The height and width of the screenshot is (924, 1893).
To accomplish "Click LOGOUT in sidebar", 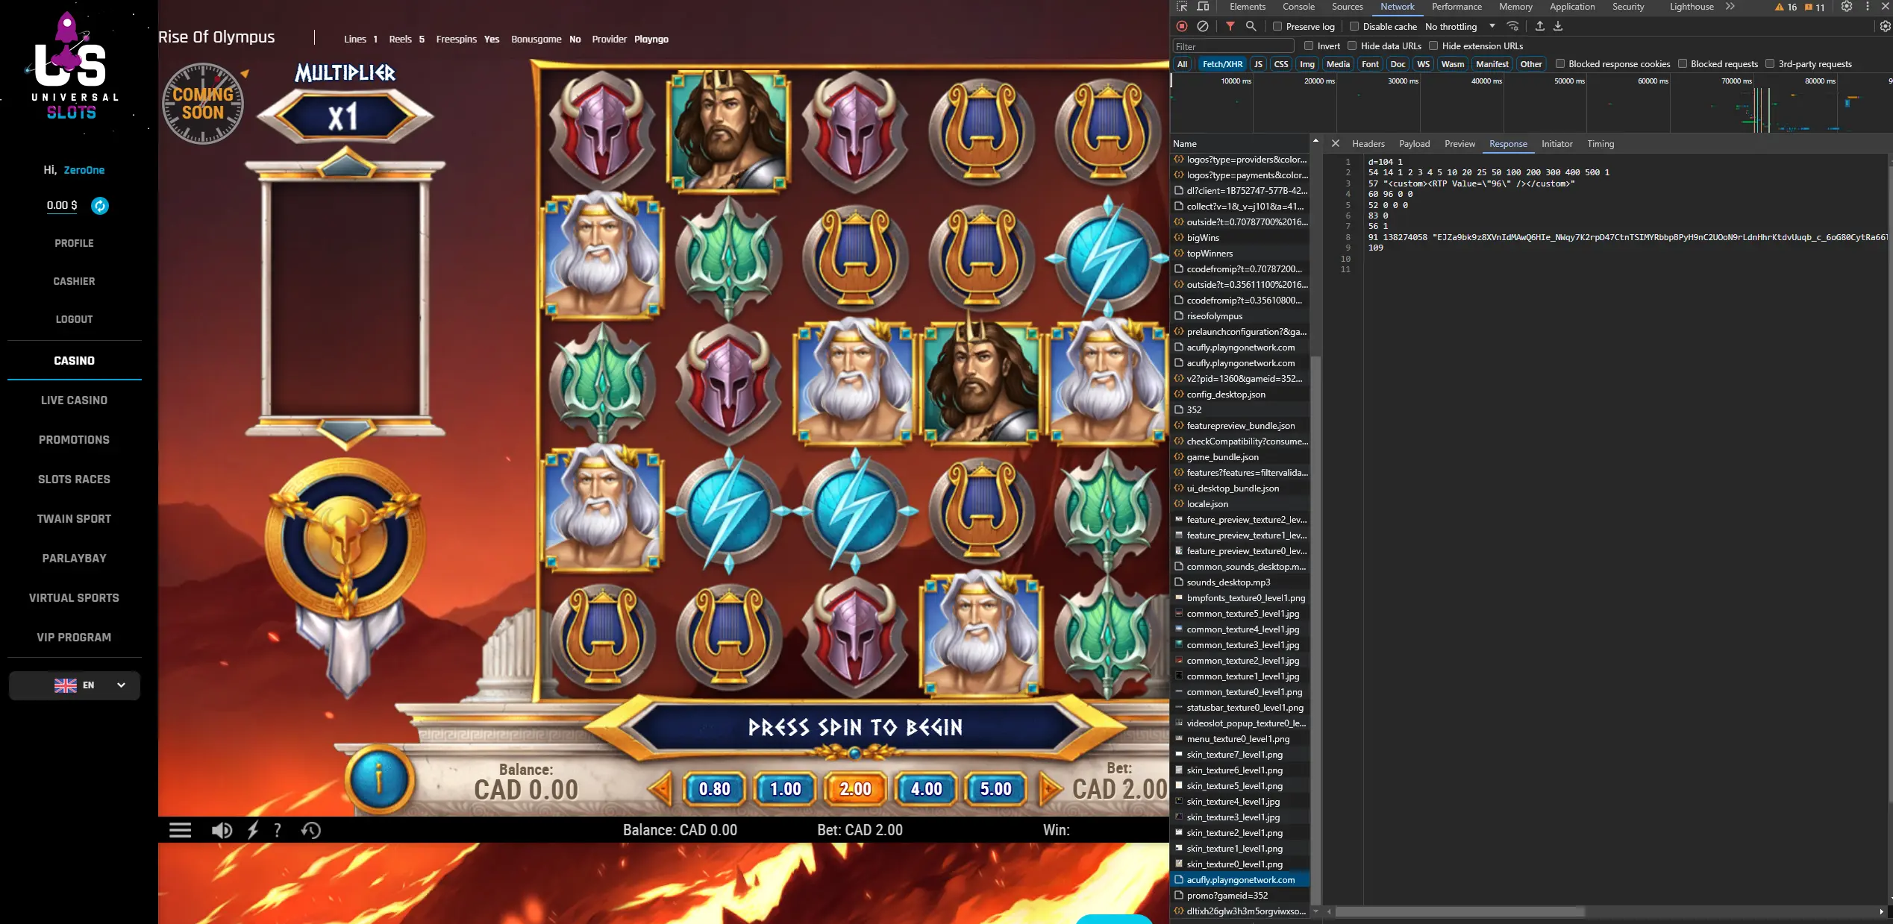I will pos(74,319).
